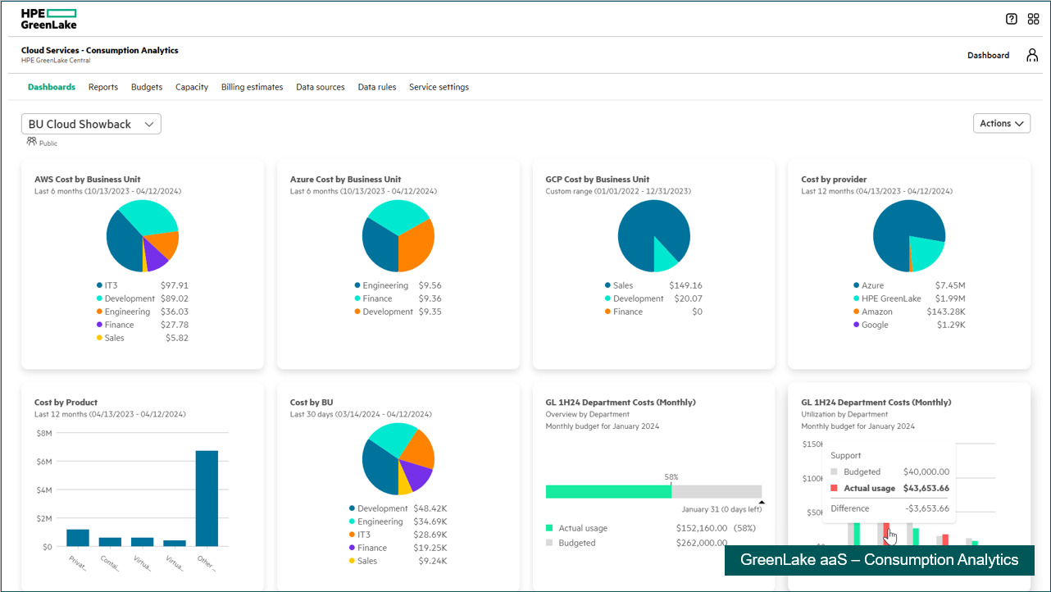Click the Cost by provider title
Image resolution: width=1051 pixels, height=592 pixels.
[834, 180]
